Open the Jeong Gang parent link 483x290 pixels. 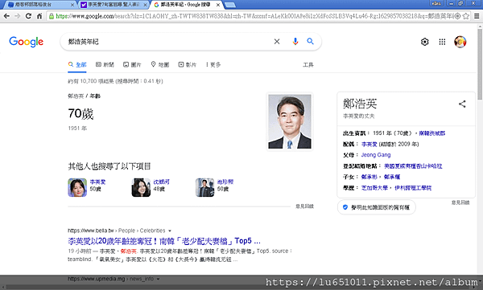pyautogui.click(x=376, y=155)
